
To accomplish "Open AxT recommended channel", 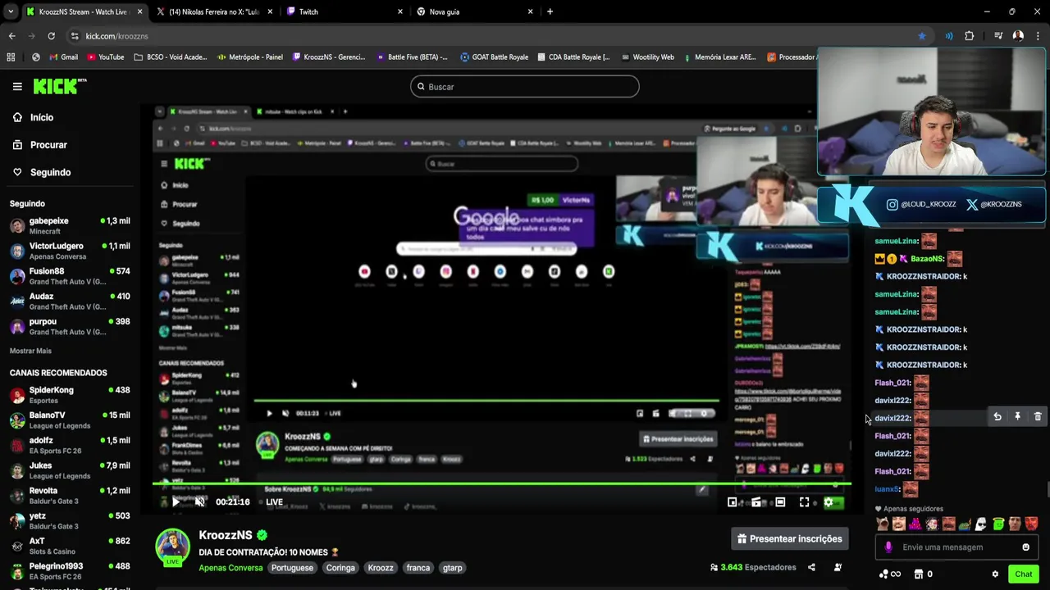I will coord(70,547).
